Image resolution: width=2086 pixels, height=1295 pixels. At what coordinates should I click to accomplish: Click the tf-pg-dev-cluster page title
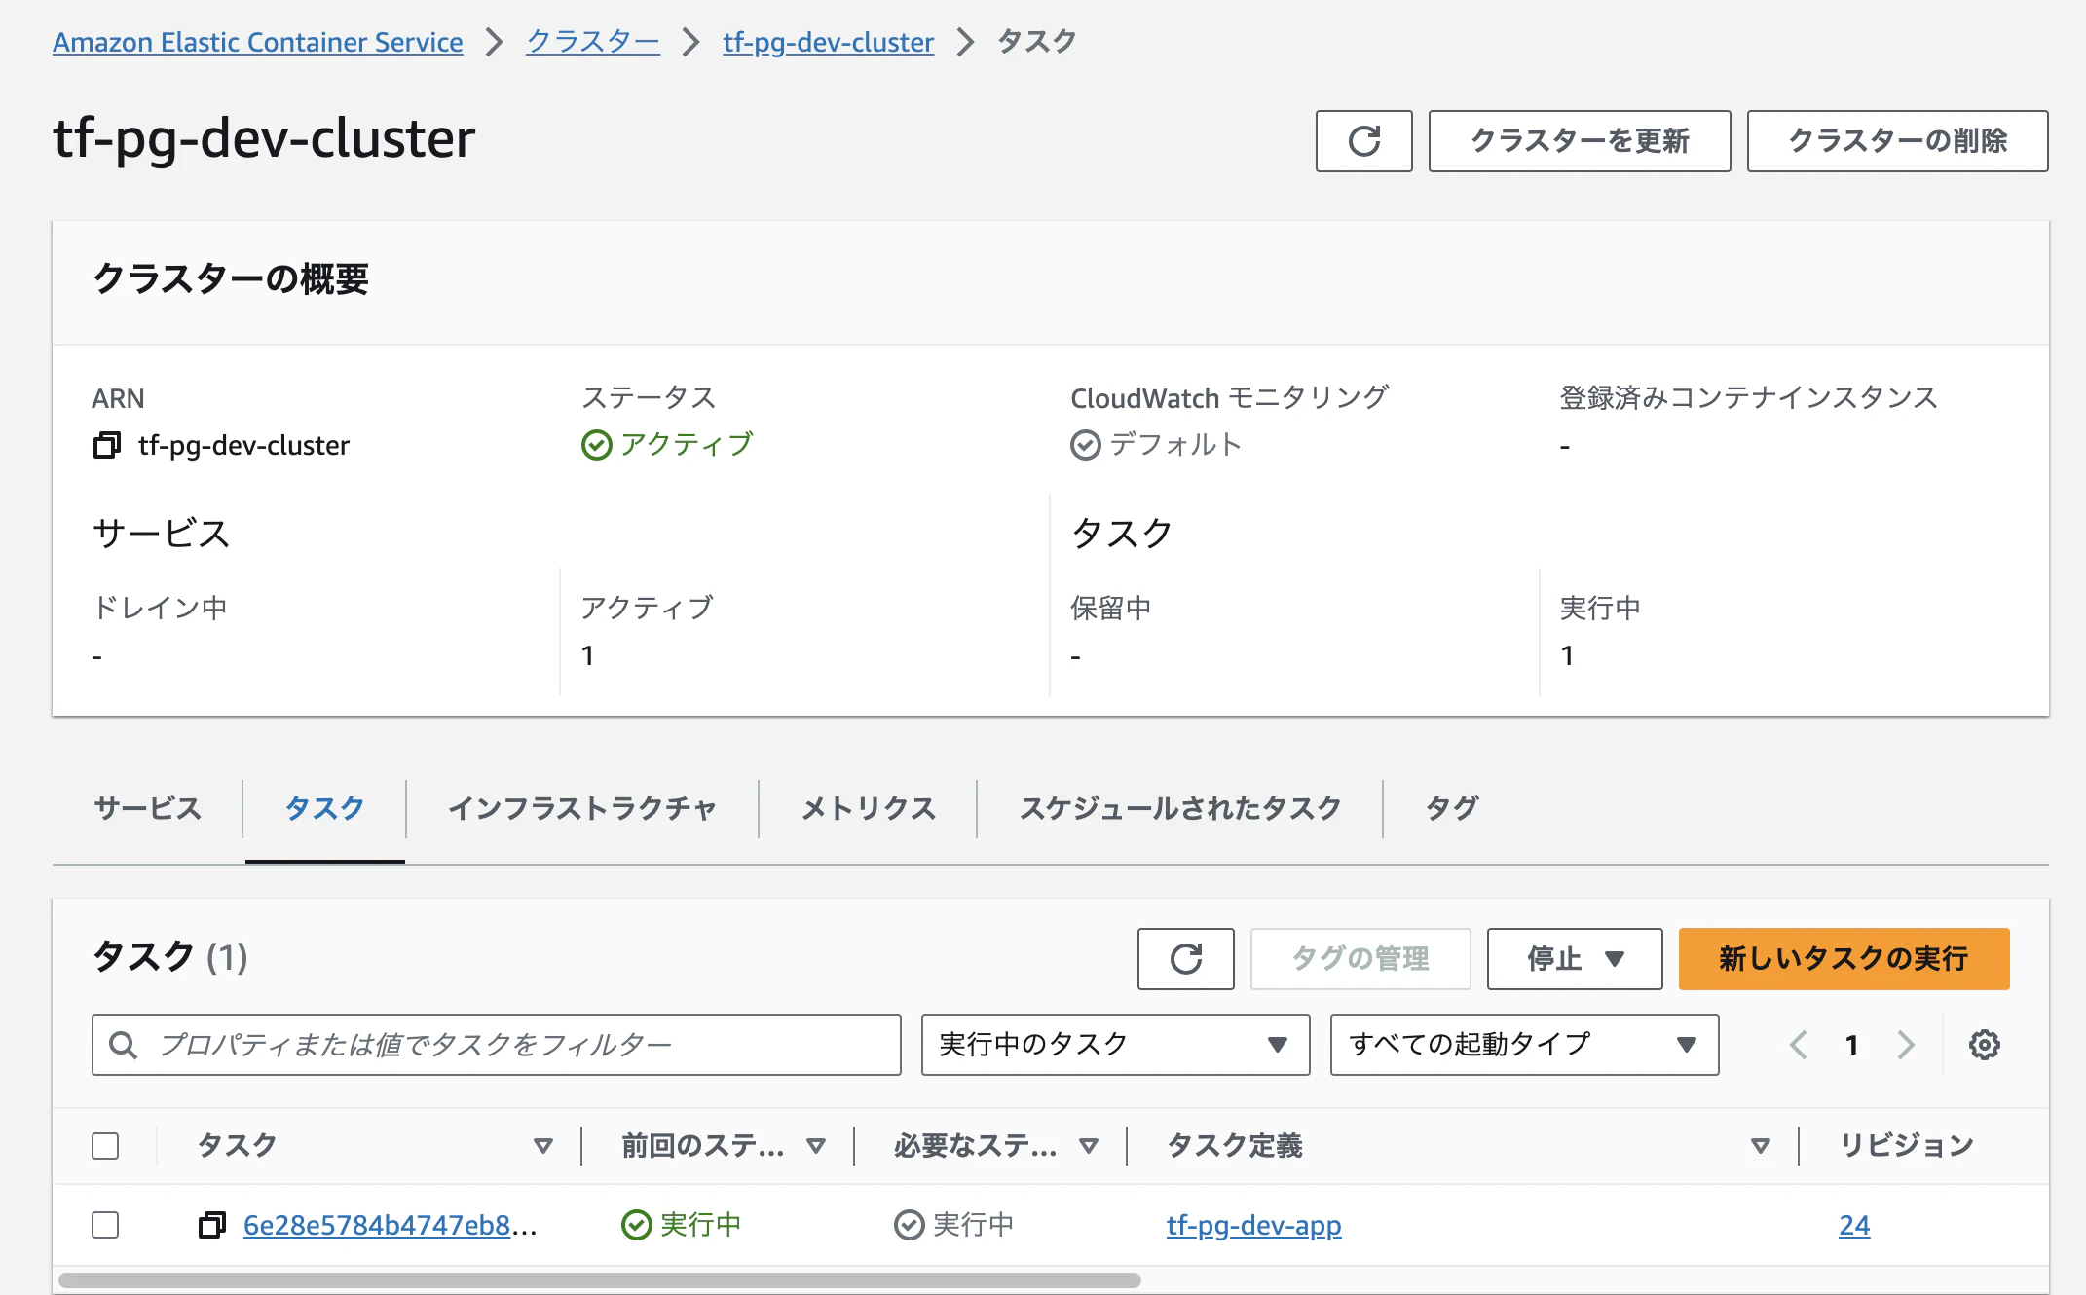pos(264,138)
